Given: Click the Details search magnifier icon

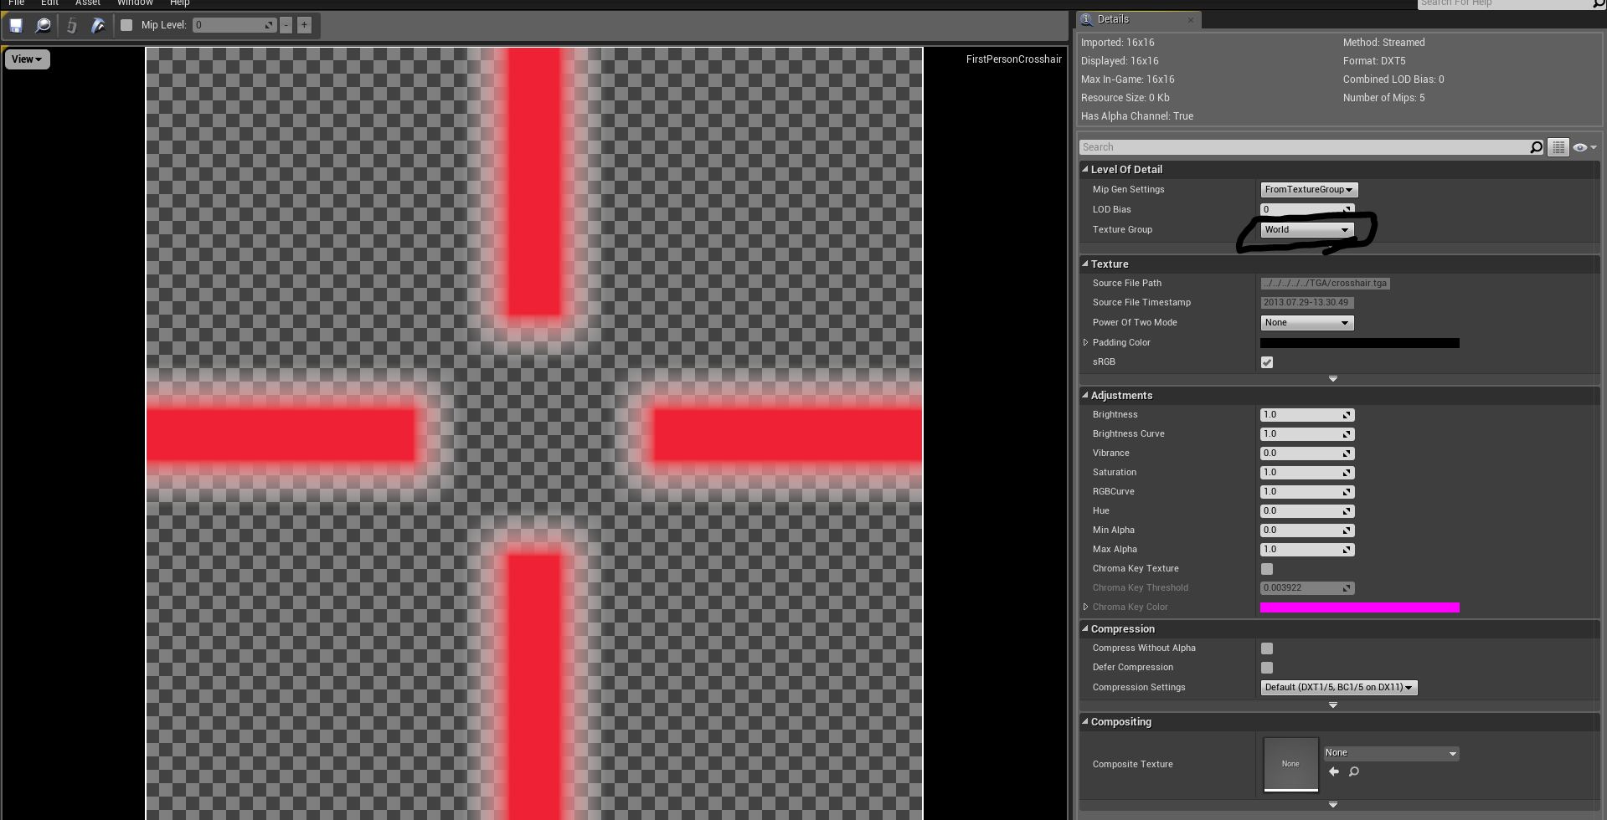Looking at the screenshot, I should pos(1536,147).
